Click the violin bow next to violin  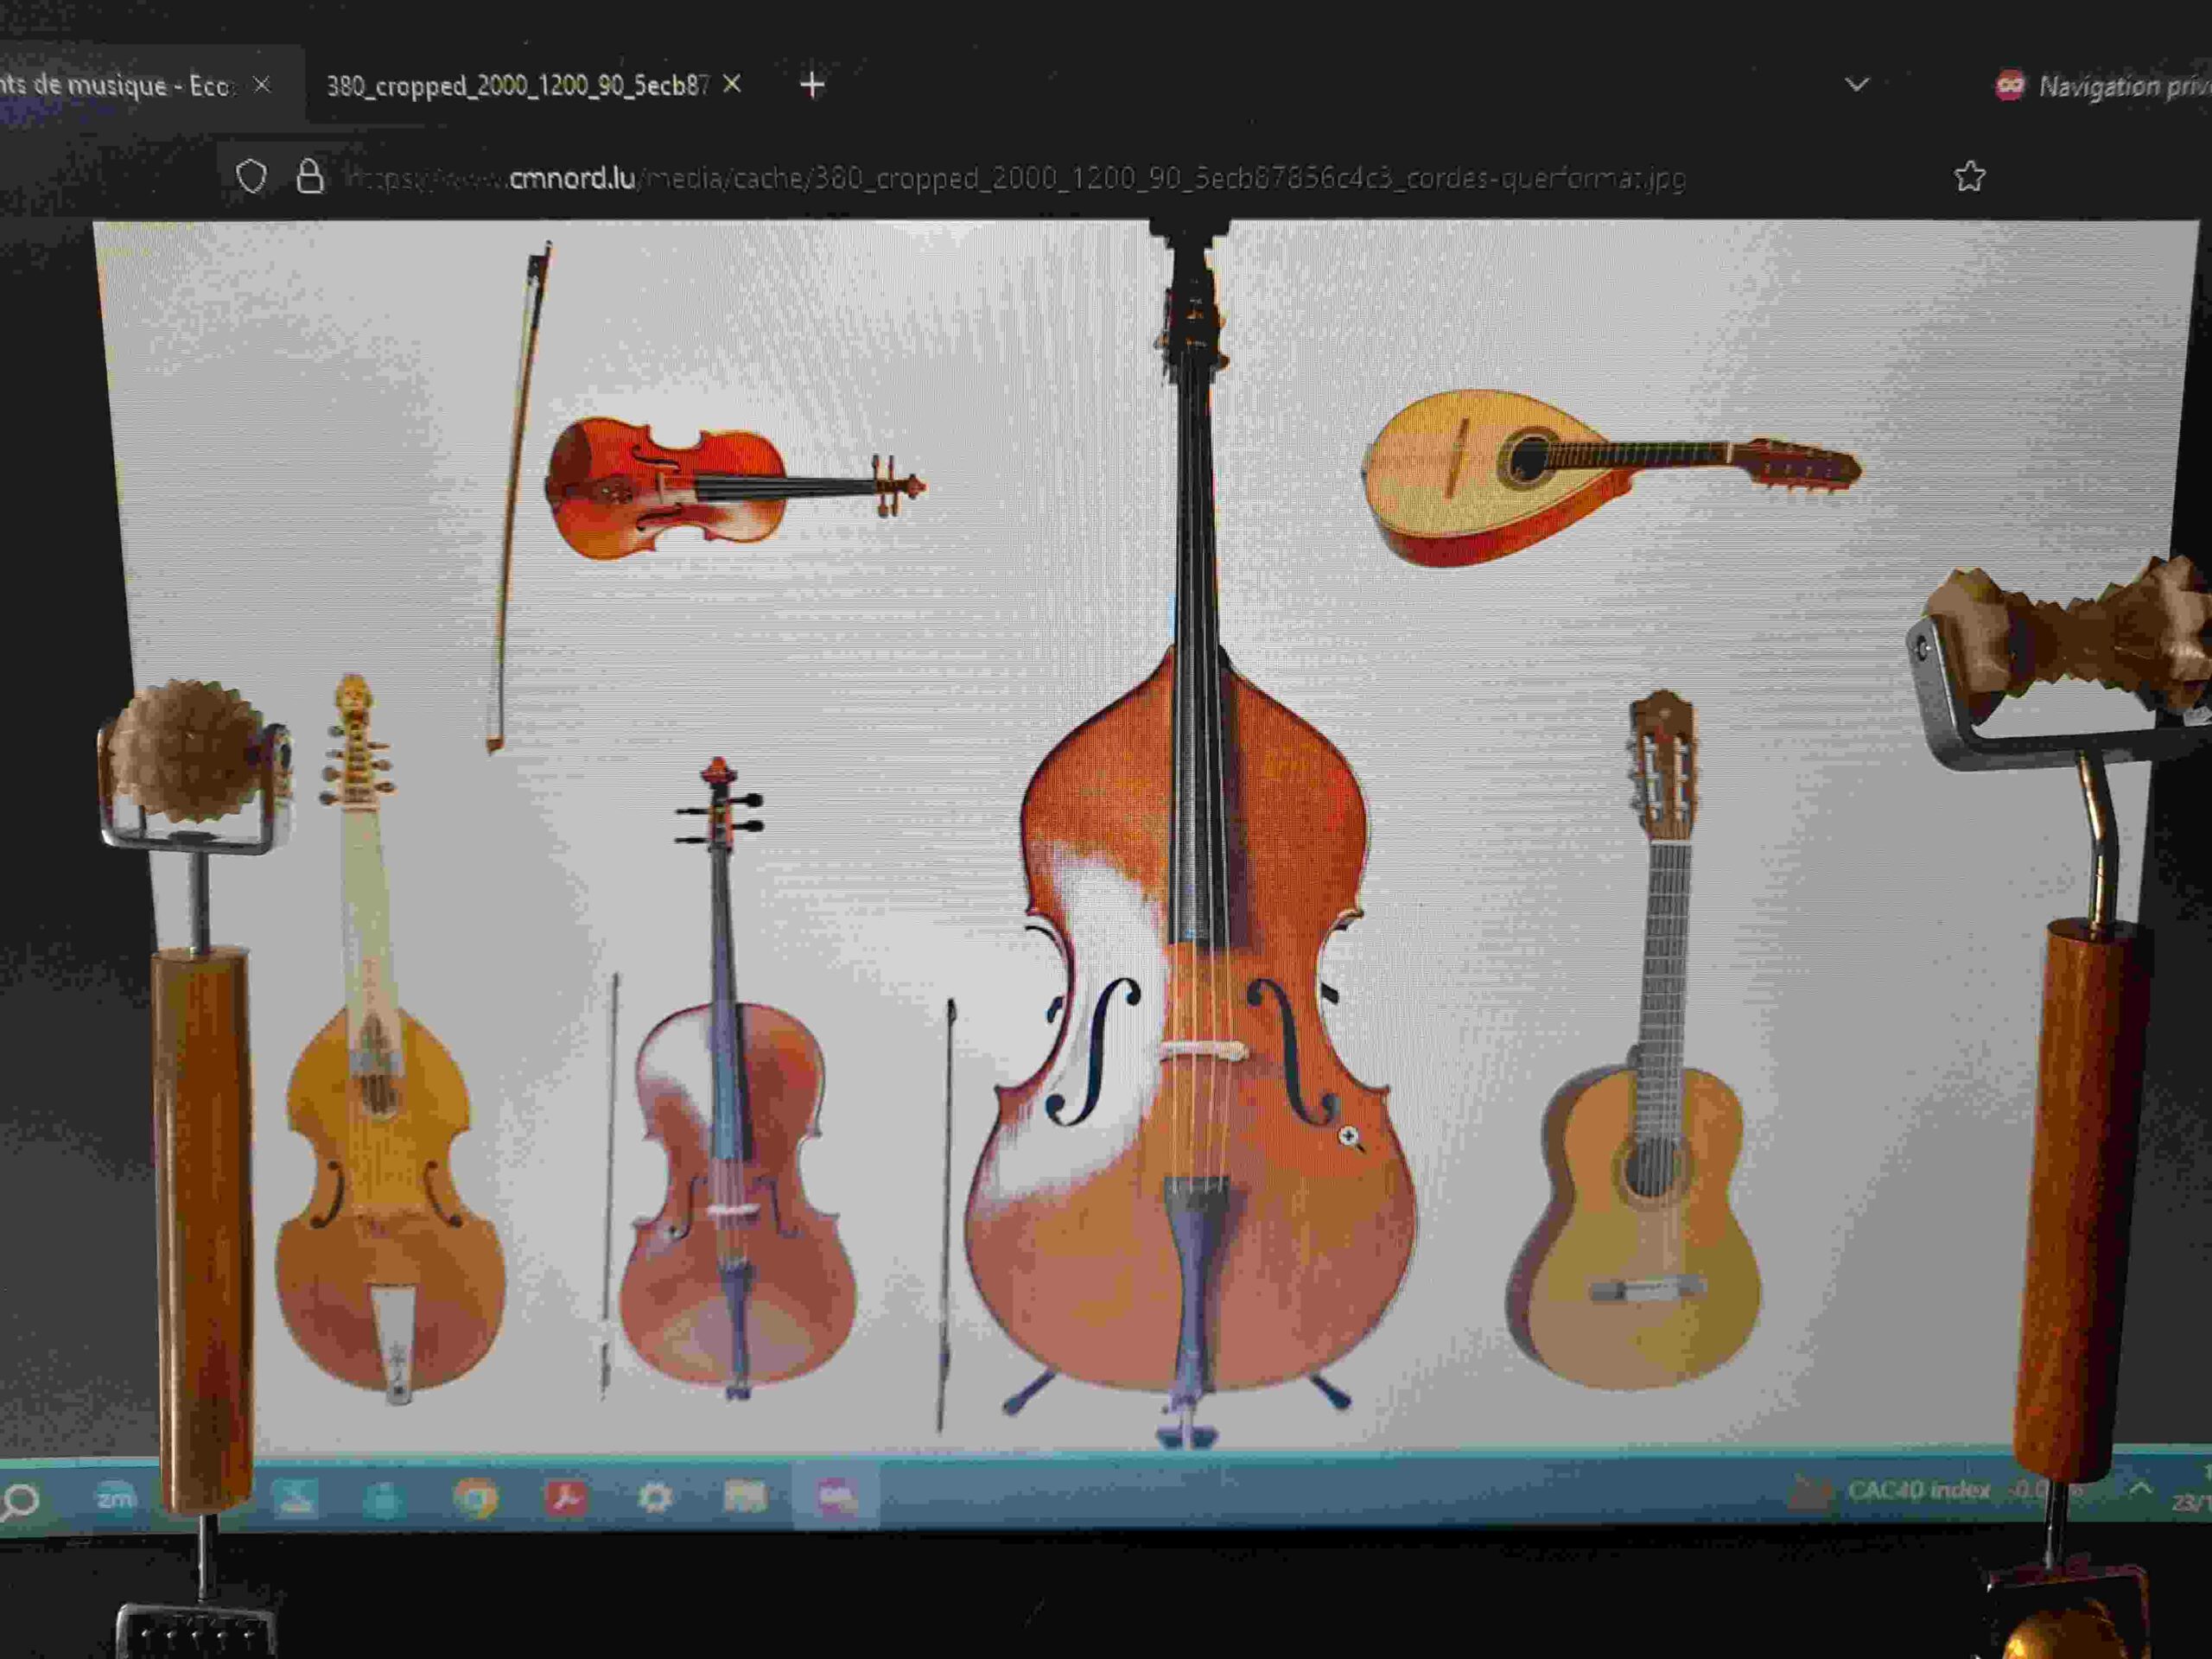(x=518, y=497)
